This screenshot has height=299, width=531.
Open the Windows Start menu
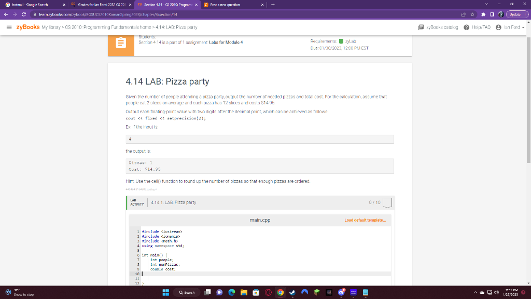[x=165, y=293]
